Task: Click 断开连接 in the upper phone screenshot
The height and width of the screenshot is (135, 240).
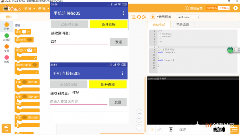Action: click(109, 24)
